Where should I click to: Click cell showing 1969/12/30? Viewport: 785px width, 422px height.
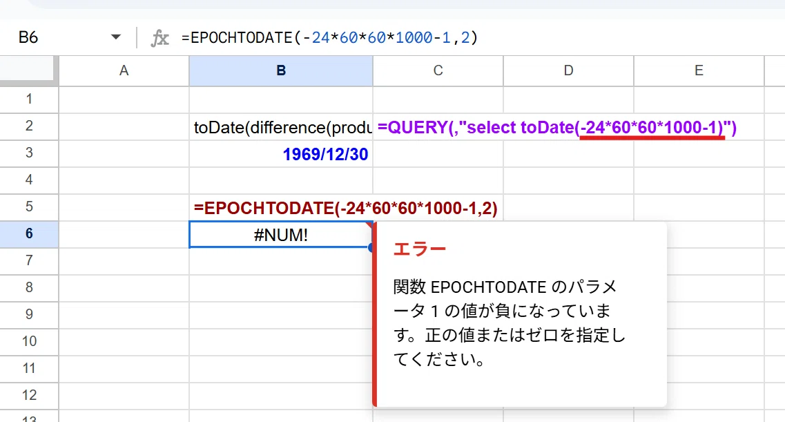tap(281, 154)
